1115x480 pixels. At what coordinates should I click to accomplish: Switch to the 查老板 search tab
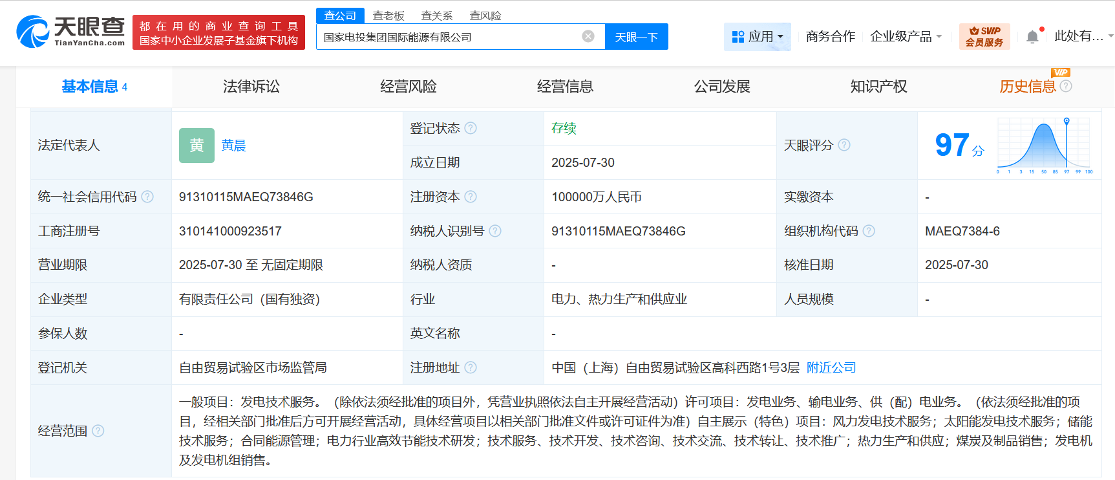coord(388,16)
